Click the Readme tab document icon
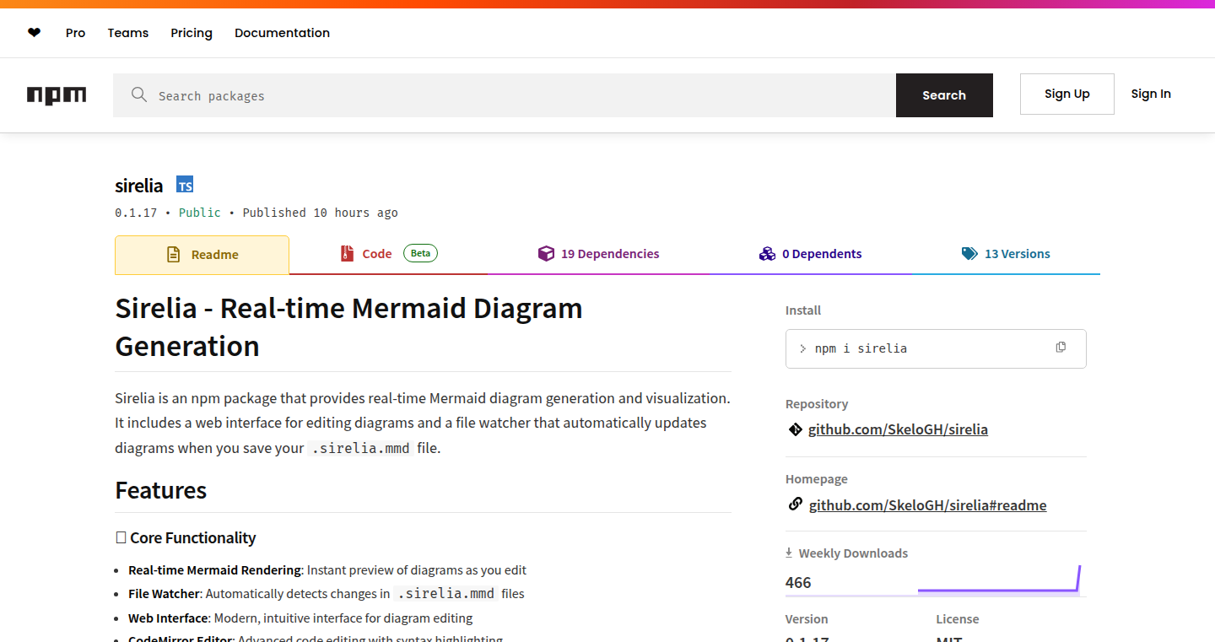1215x642 pixels. tap(173, 254)
